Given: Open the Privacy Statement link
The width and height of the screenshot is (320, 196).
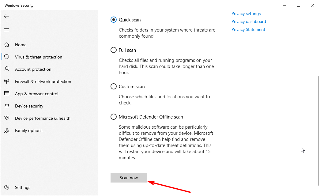Looking at the screenshot, I should (248, 29).
